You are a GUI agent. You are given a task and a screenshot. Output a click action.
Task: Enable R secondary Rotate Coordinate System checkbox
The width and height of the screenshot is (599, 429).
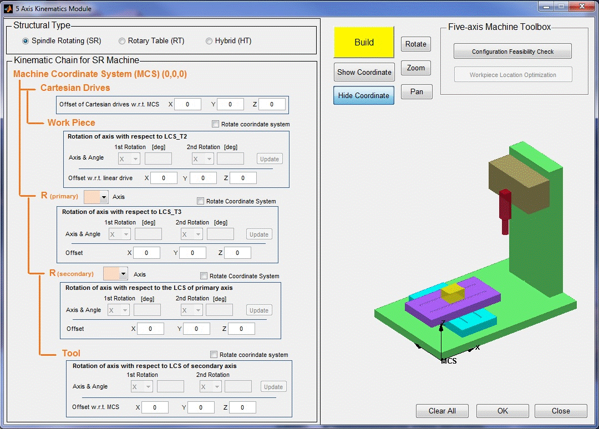(204, 275)
